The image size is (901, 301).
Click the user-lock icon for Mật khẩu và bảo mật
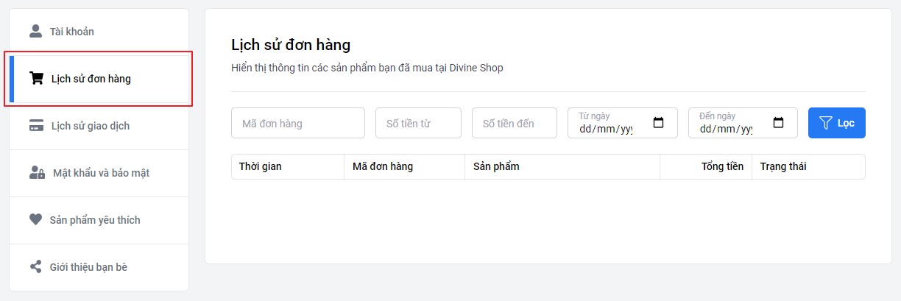[37, 172]
